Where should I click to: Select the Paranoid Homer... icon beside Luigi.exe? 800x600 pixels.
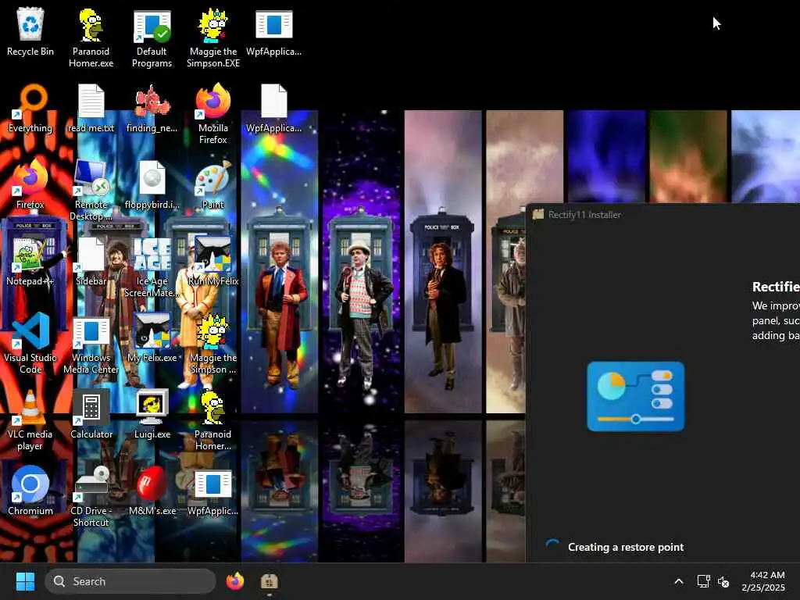212,420
